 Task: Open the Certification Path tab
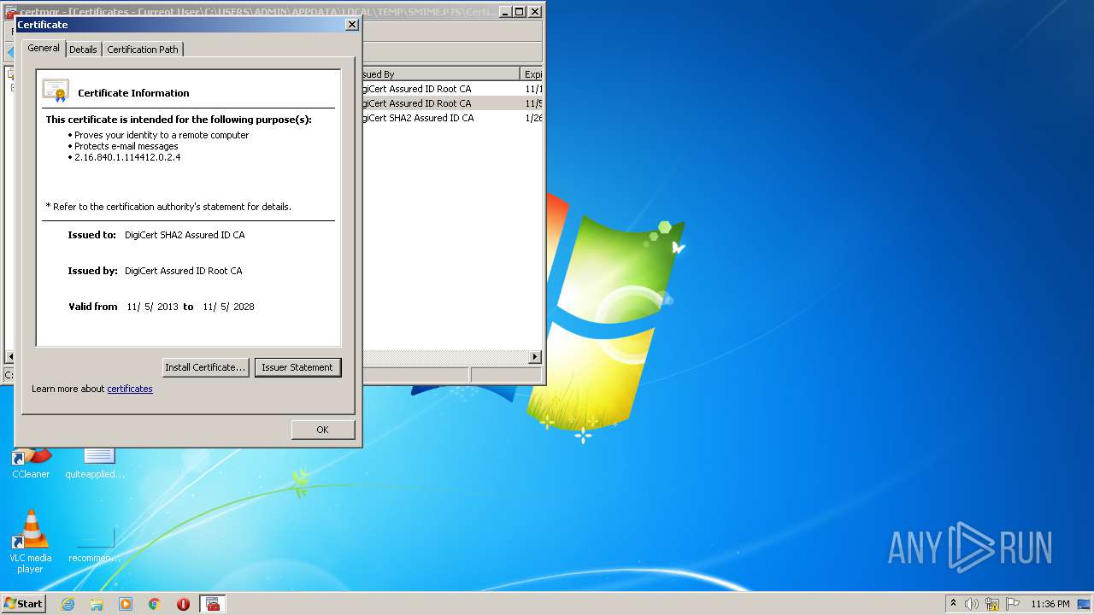tap(143, 50)
